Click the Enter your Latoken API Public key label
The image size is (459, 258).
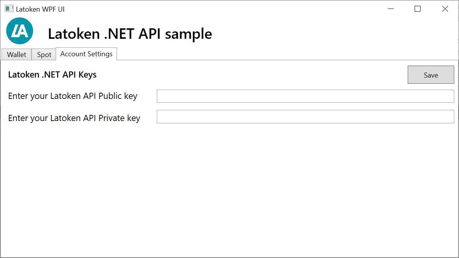click(x=72, y=96)
